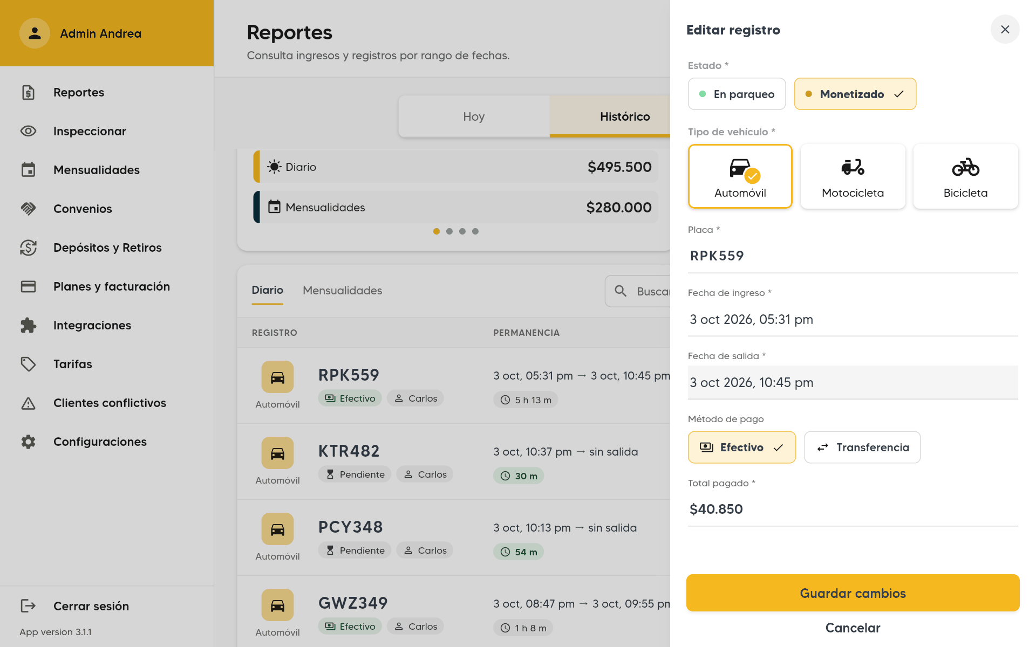Open Fecha de salida date field
This screenshot has width=1036, height=647.
click(x=853, y=383)
